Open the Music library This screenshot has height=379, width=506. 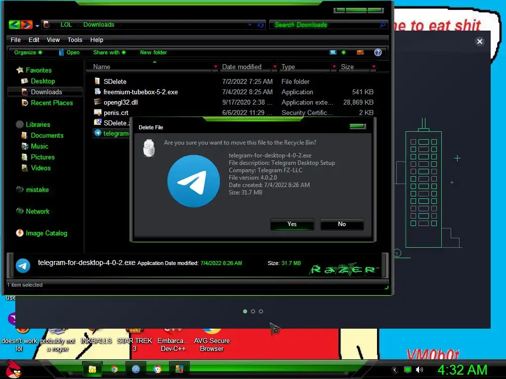coord(40,146)
